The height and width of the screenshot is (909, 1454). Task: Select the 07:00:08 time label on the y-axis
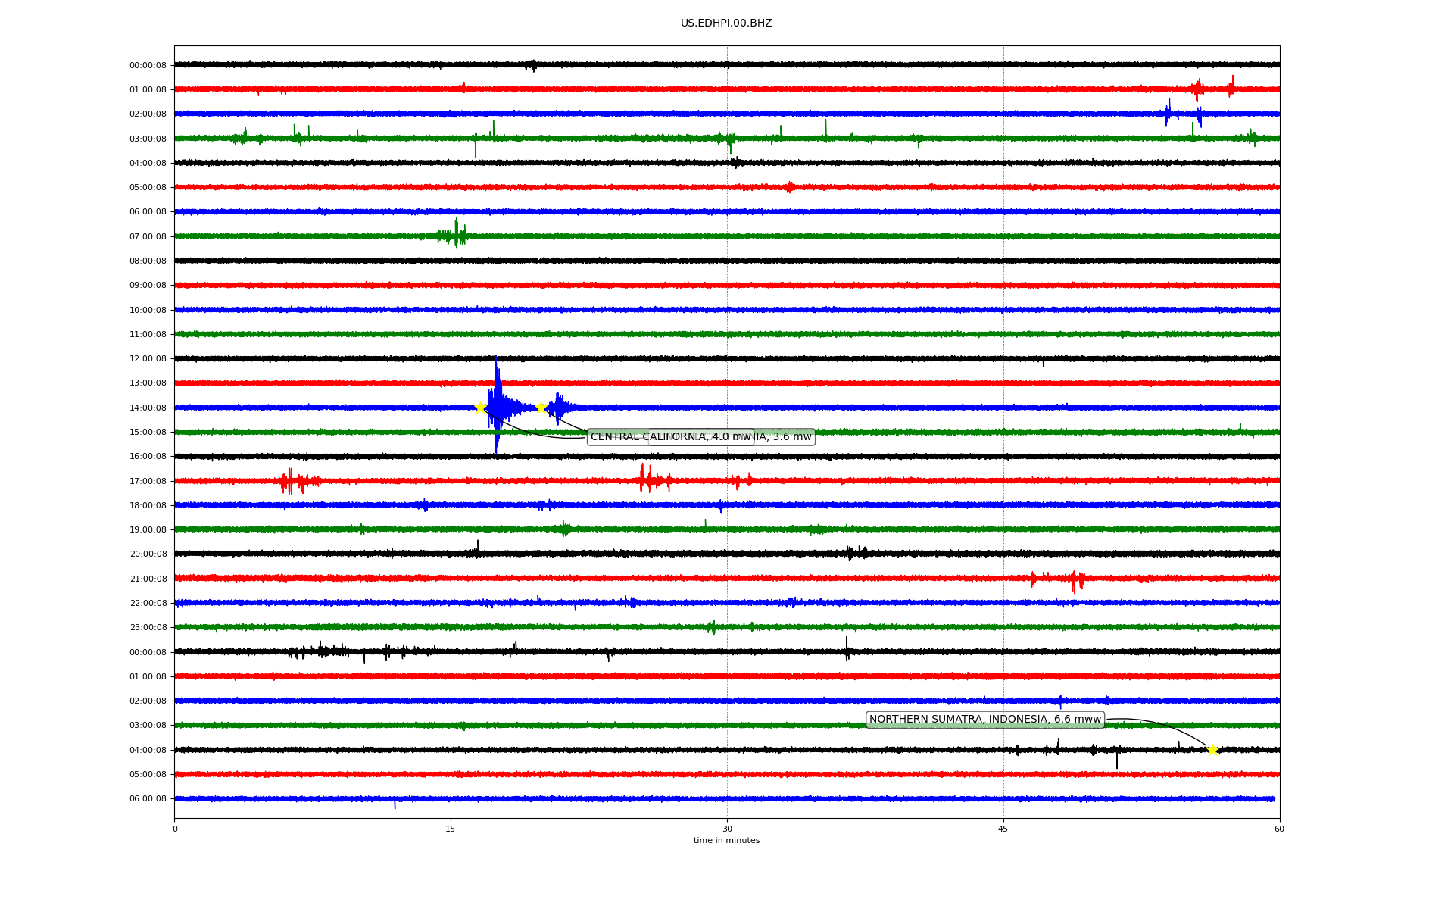point(148,236)
